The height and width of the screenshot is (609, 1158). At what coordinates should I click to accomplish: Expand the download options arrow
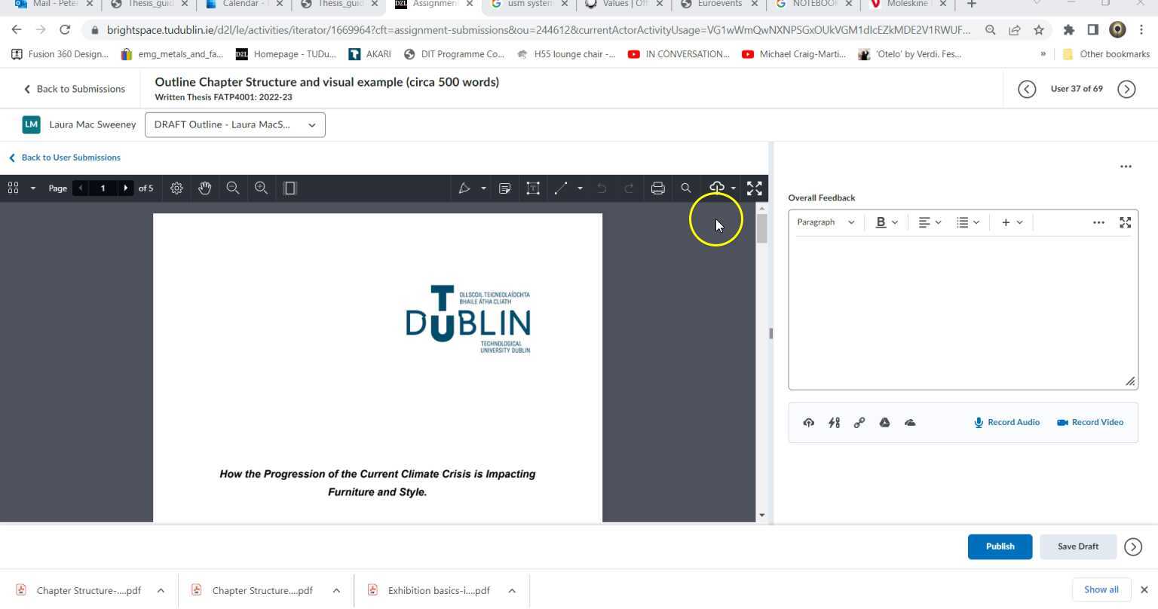(x=734, y=188)
